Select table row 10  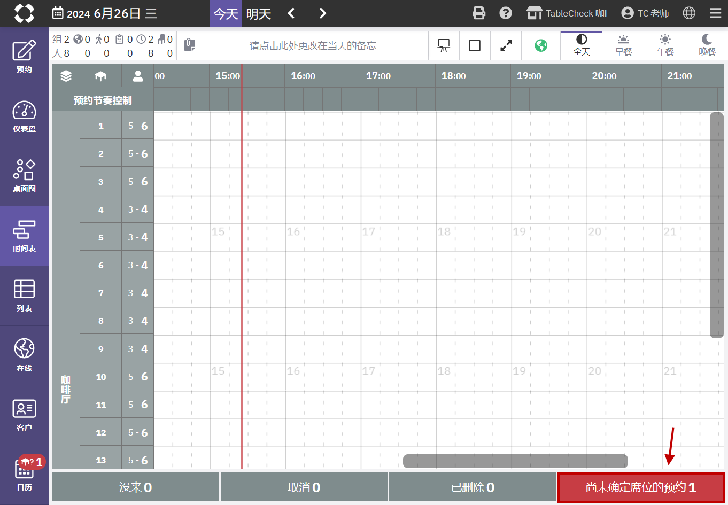click(x=101, y=377)
